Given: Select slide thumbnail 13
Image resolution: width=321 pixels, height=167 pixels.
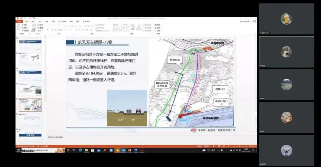Looking at the screenshot, I should click(x=30, y=59).
